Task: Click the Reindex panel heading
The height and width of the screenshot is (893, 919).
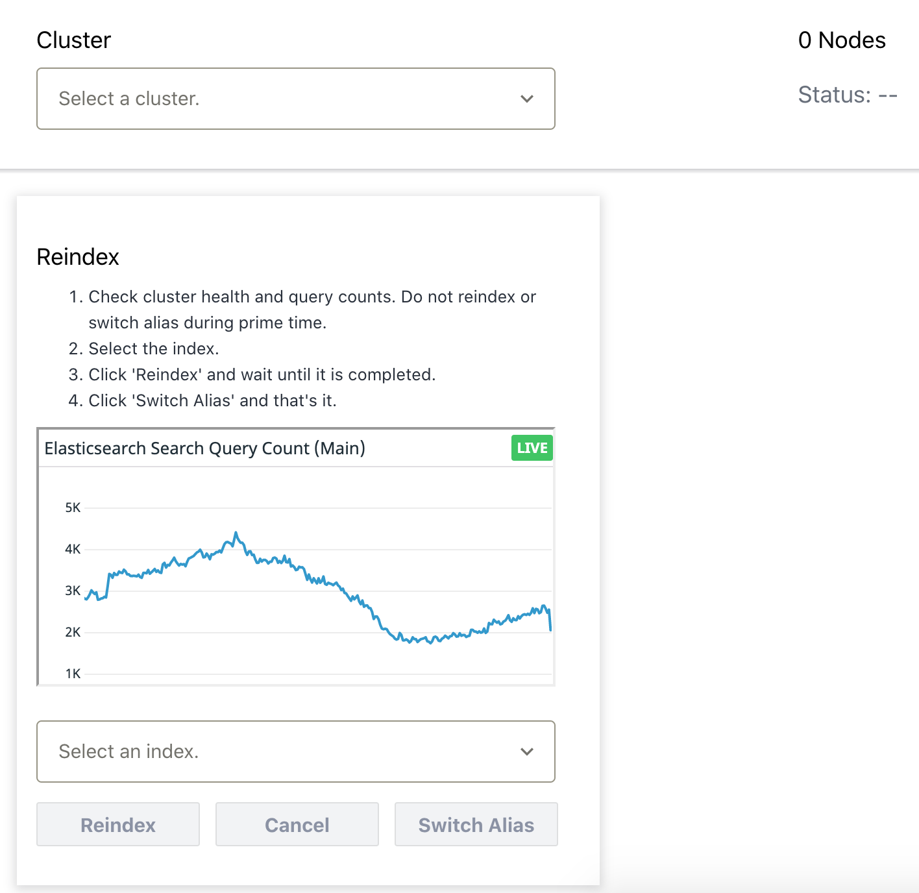Action: 78,257
